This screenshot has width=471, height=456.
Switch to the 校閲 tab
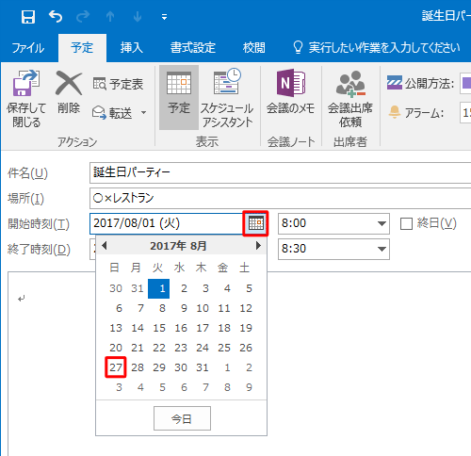[x=253, y=48]
